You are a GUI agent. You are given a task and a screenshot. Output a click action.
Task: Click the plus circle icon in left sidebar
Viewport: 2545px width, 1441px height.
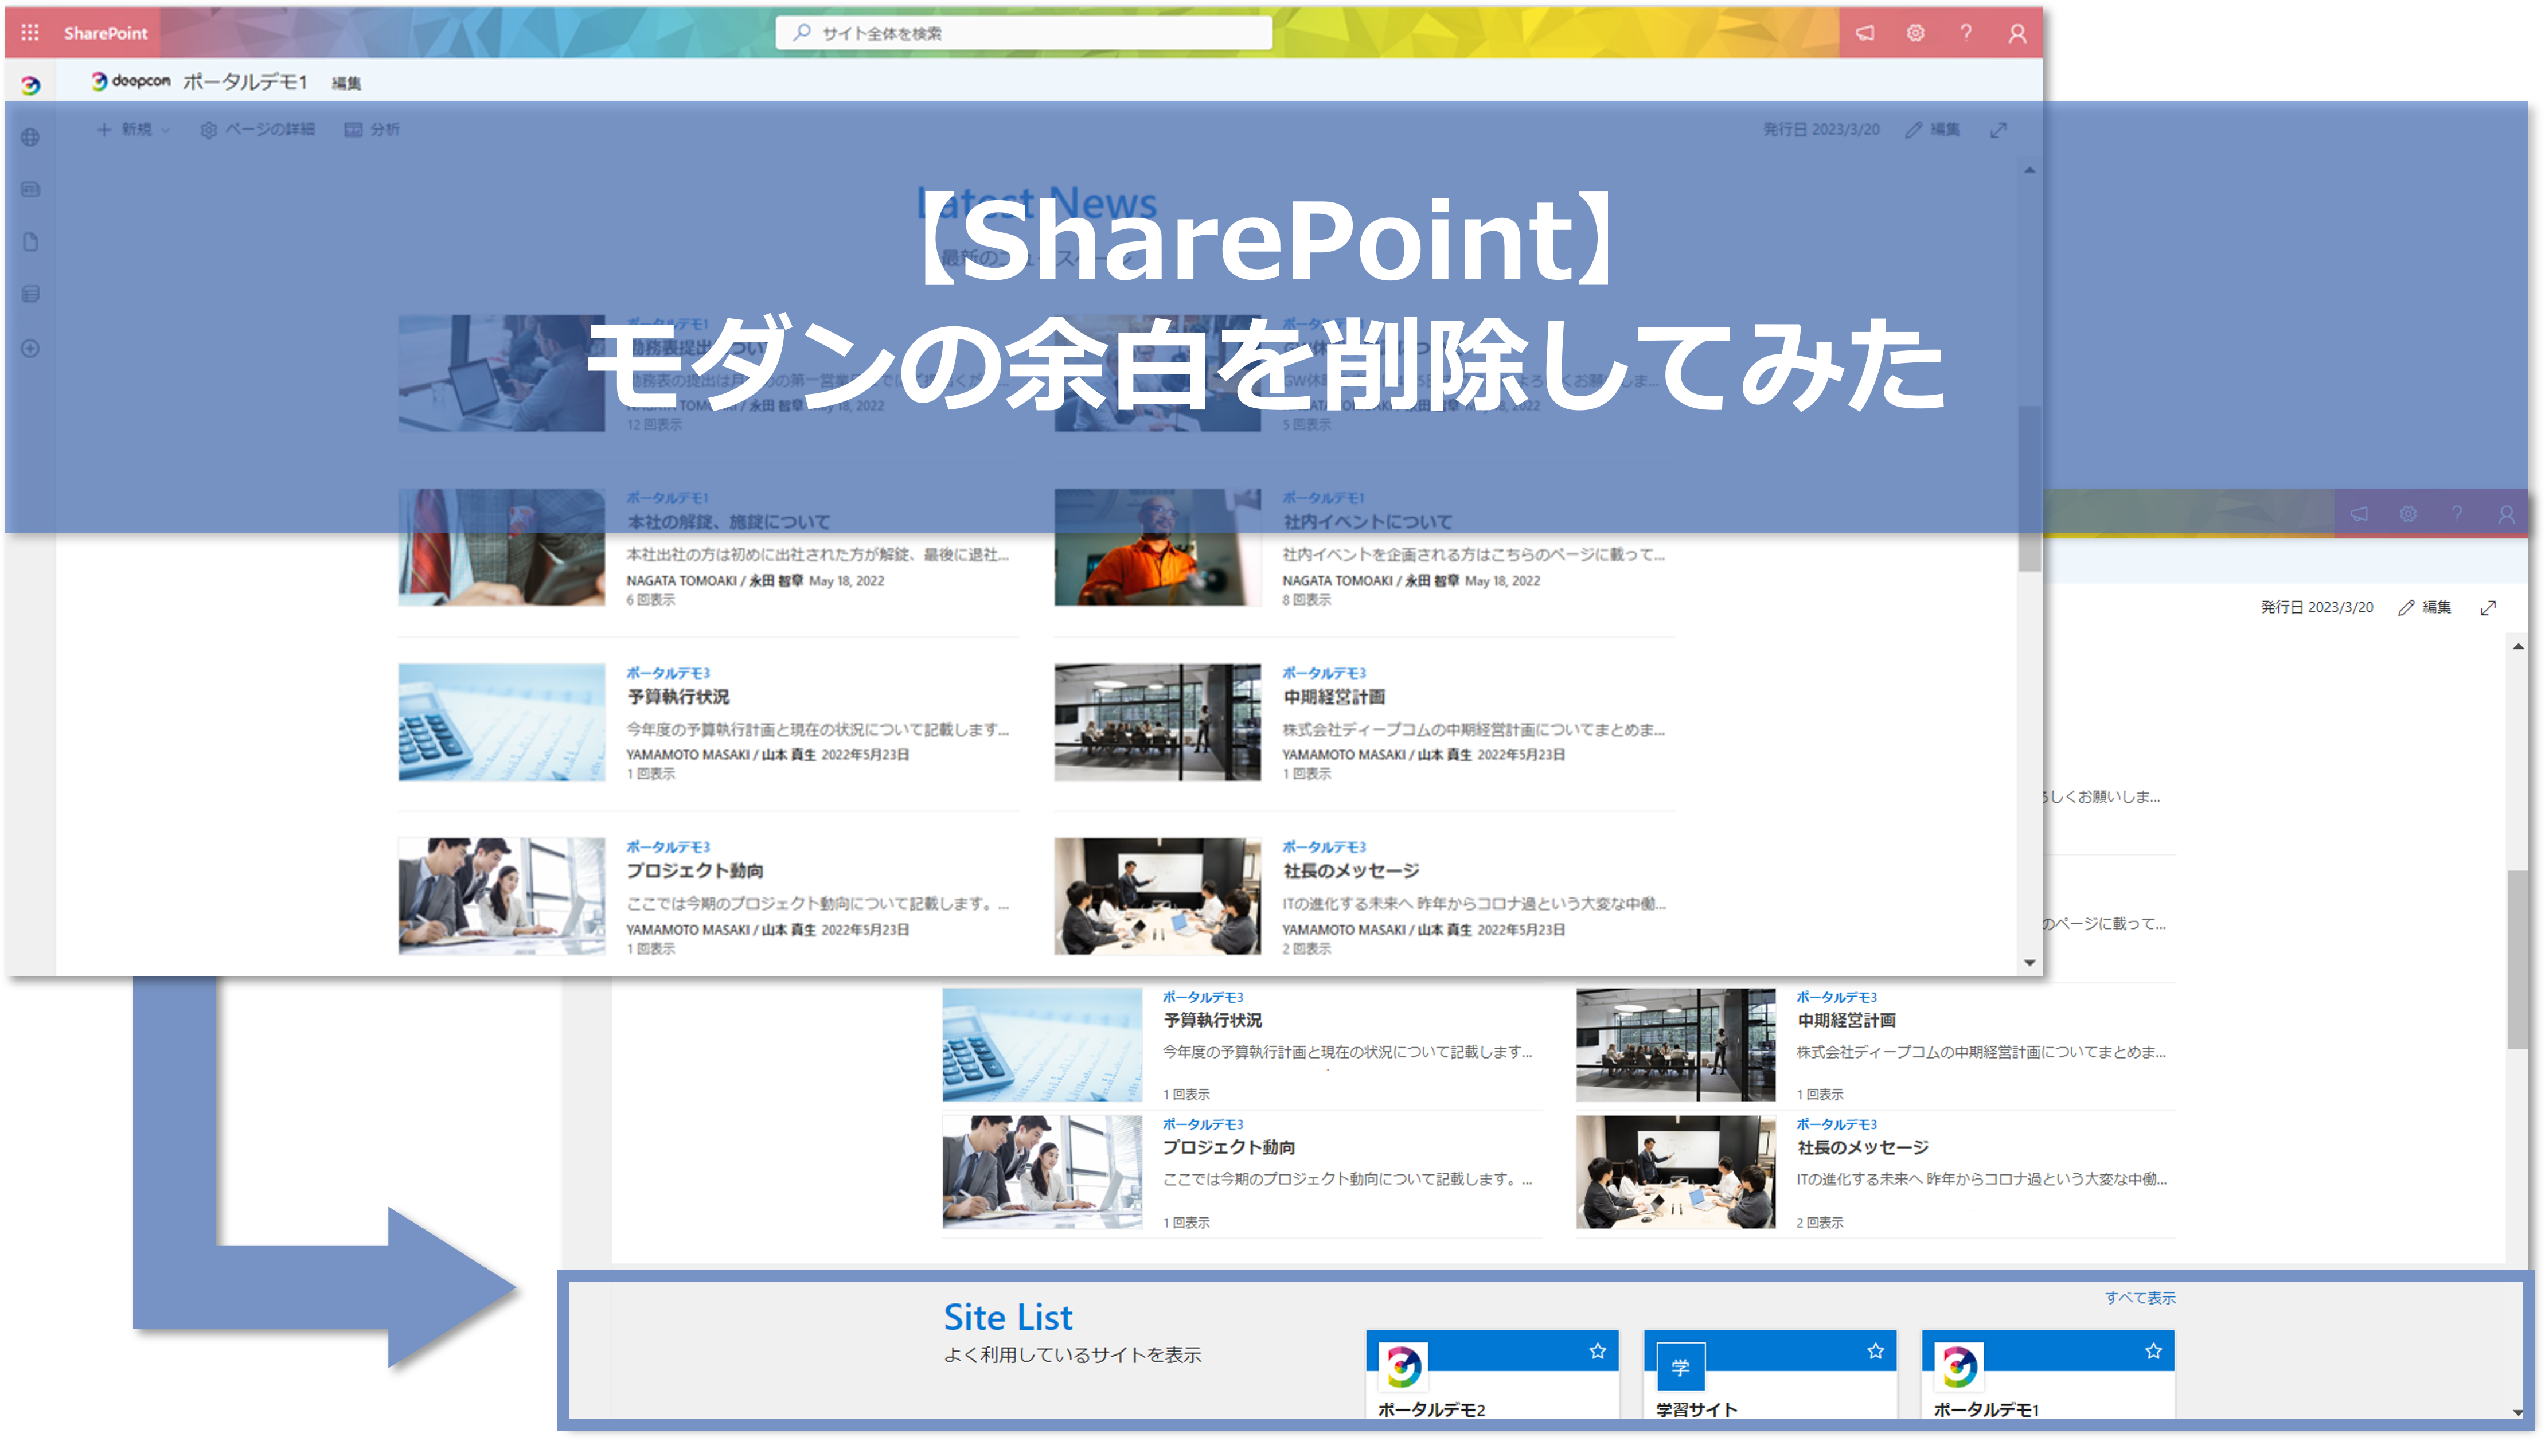pyautogui.click(x=30, y=349)
